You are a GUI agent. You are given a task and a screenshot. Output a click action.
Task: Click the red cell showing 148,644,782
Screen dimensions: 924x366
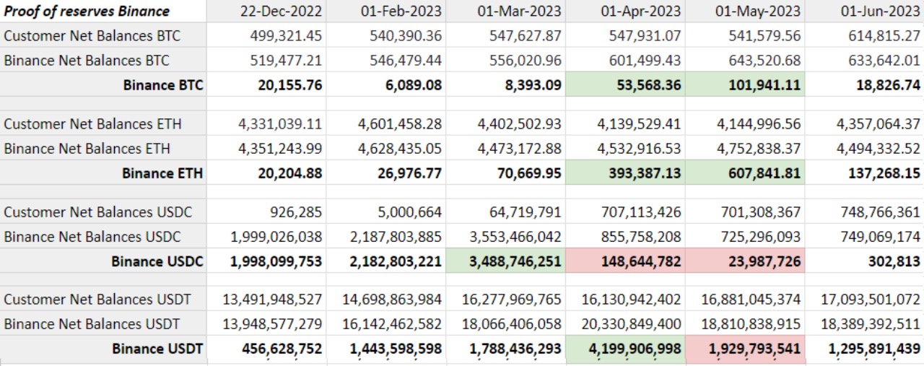[x=625, y=261]
